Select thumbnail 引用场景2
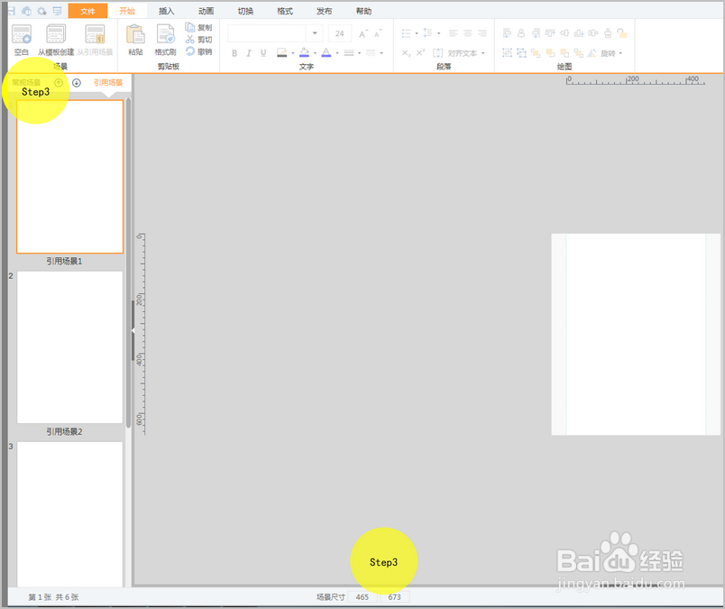Image resolution: width=725 pixels, height=609 pixels. tap(69, 347)
